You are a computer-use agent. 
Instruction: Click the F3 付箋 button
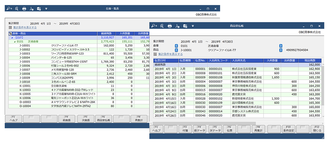(185, 129)
